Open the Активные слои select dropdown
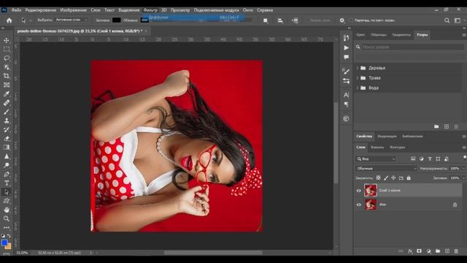Screen dimensions: 467x263 71,20
